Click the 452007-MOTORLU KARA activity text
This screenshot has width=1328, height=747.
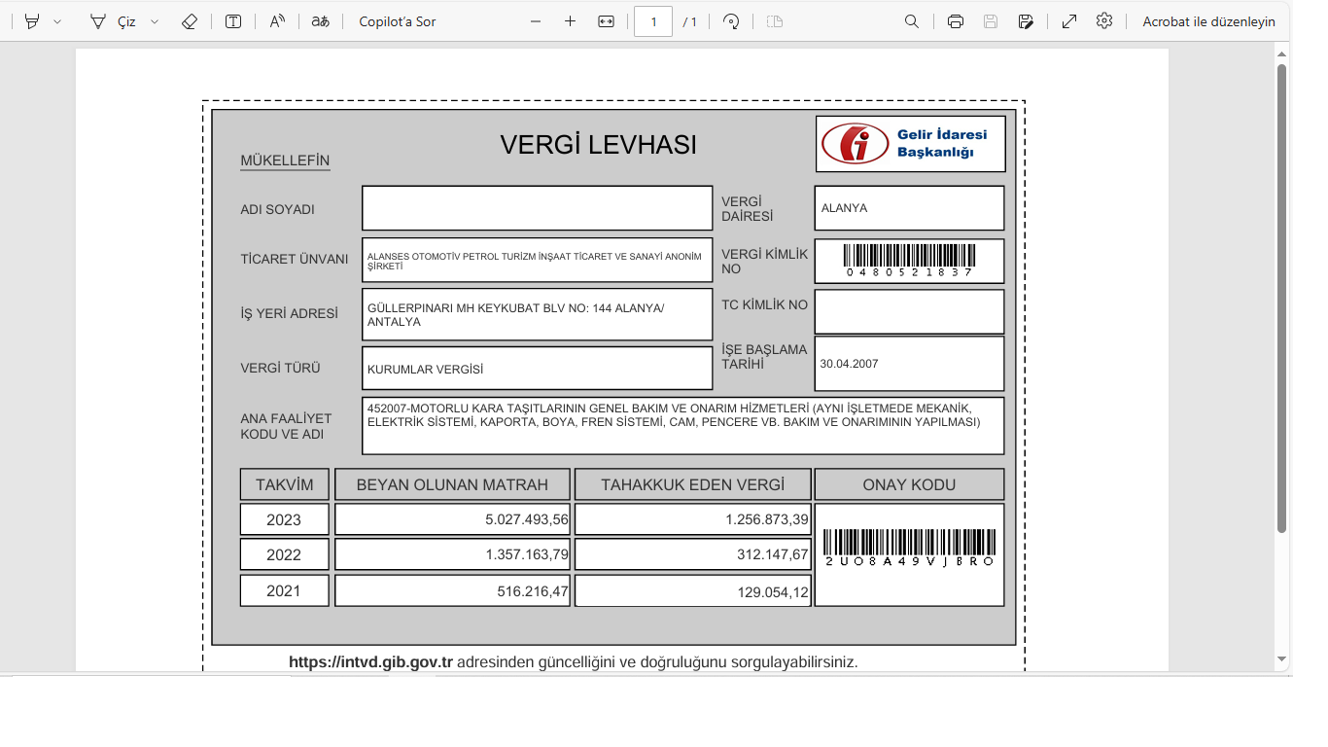673,415
